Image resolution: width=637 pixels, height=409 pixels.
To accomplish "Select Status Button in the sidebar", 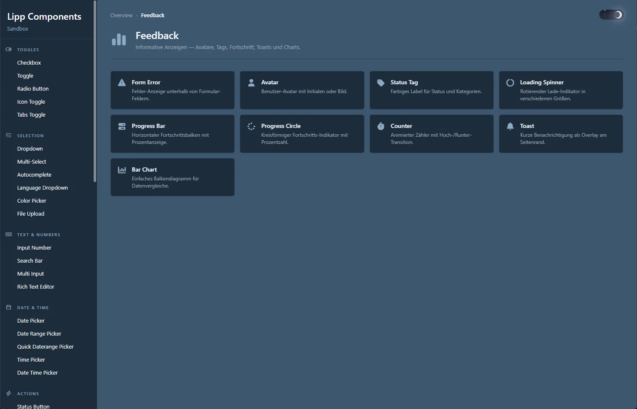I will pos(33,406).
